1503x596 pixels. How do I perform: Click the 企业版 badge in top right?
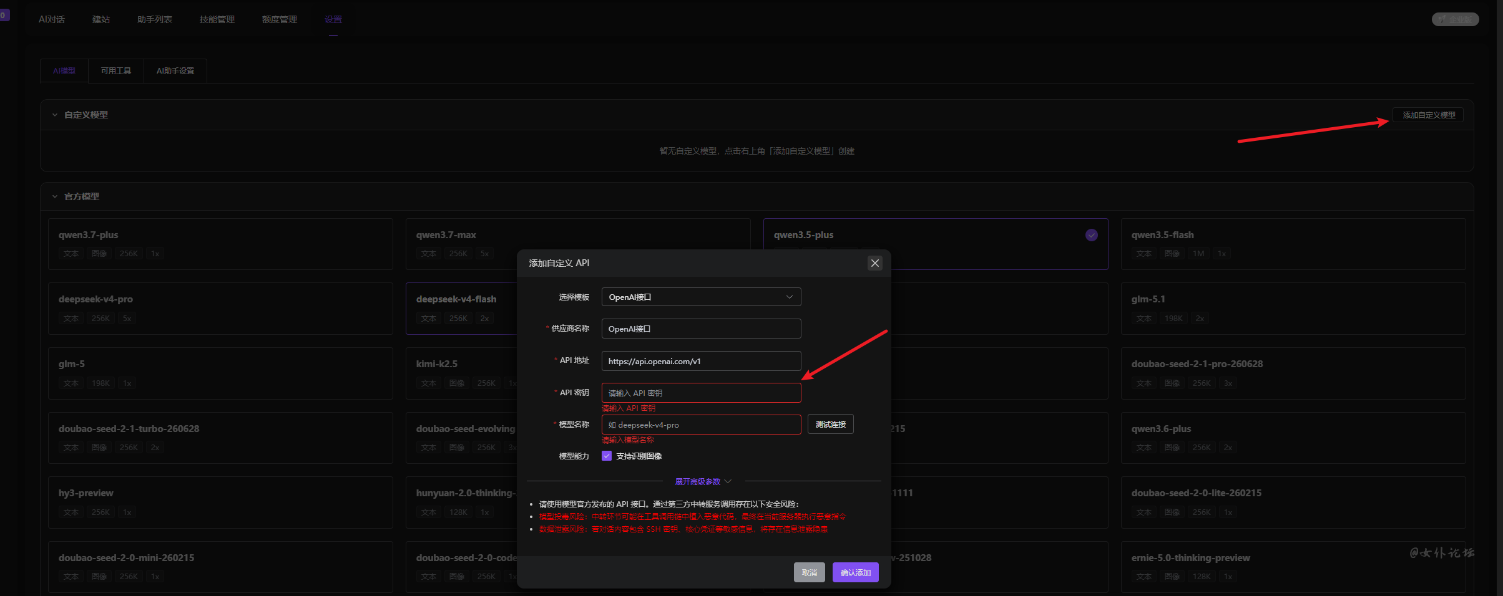pos(1455,19)
